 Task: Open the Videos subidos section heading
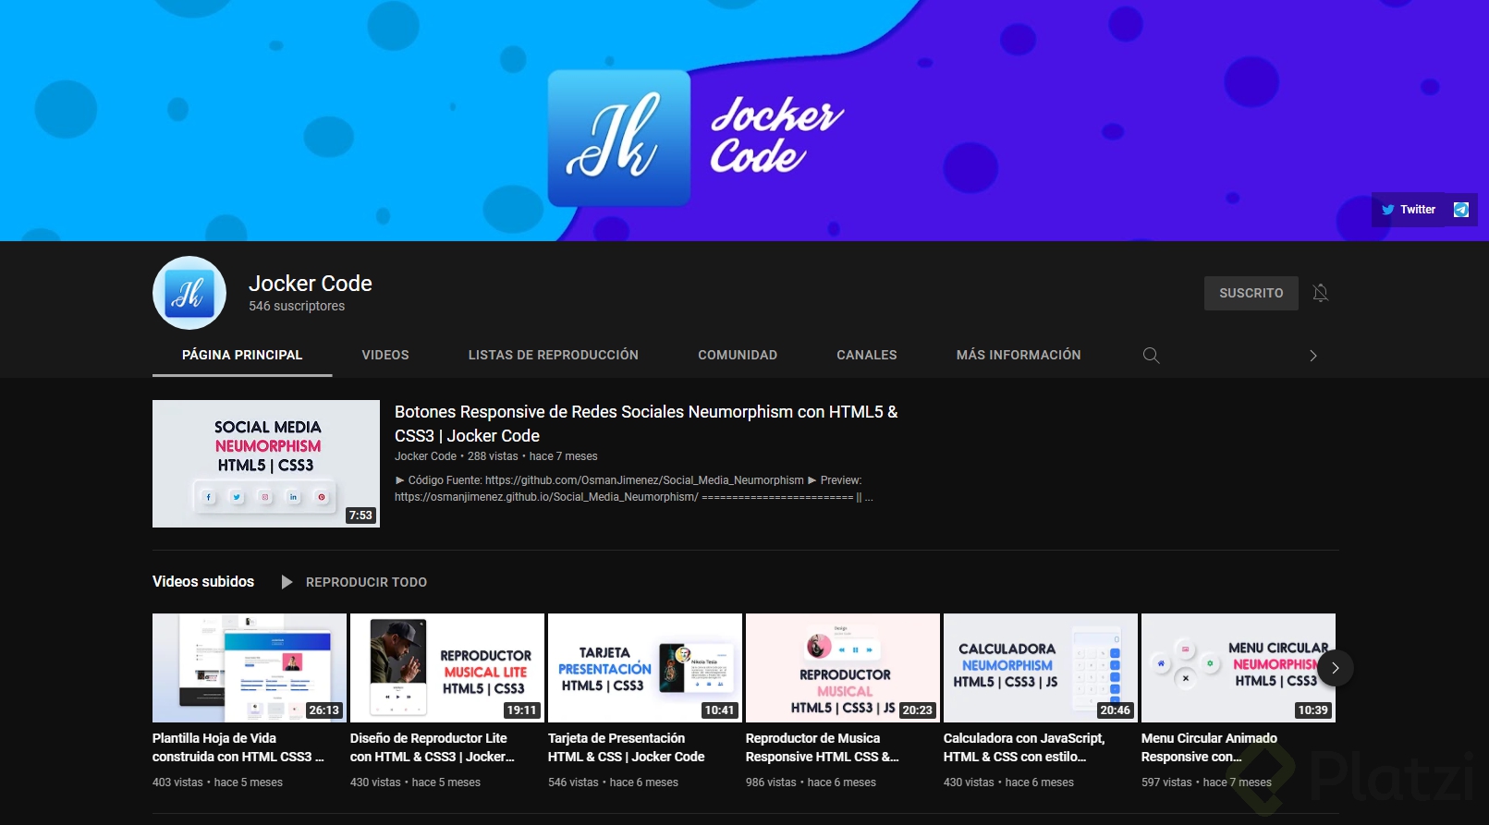(203, 581)
